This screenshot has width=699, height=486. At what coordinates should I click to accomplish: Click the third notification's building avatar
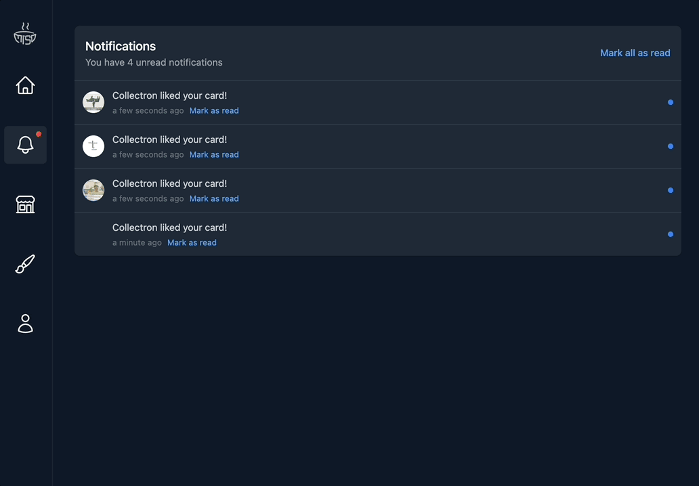pyautogui.click(x=93, y=190)
